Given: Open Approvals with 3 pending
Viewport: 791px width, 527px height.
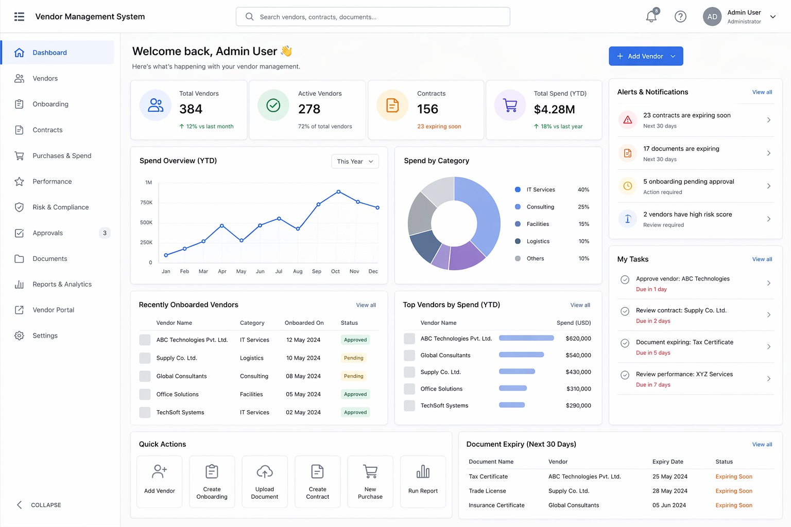Looking at the screenshot, I should [x=58, y=233].
